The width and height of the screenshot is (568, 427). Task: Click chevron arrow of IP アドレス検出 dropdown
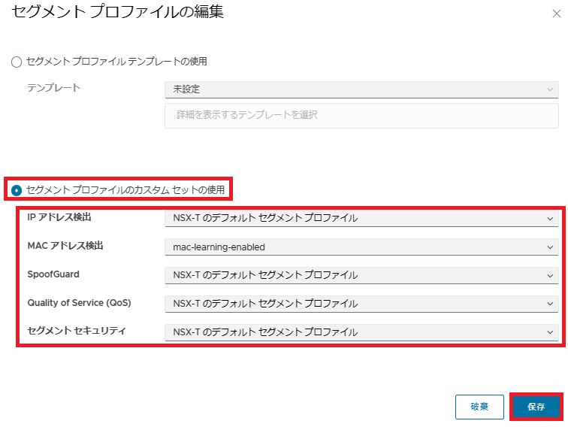point(550,218)
